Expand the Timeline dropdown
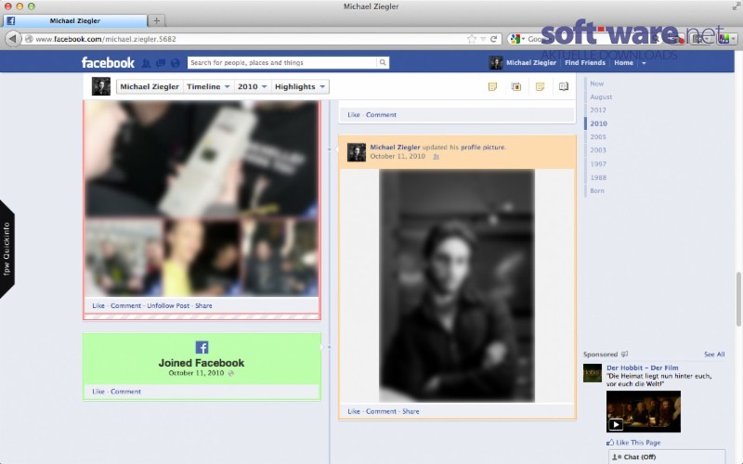The width and height of the screenshot is (743, 464). tap(207, 86)
